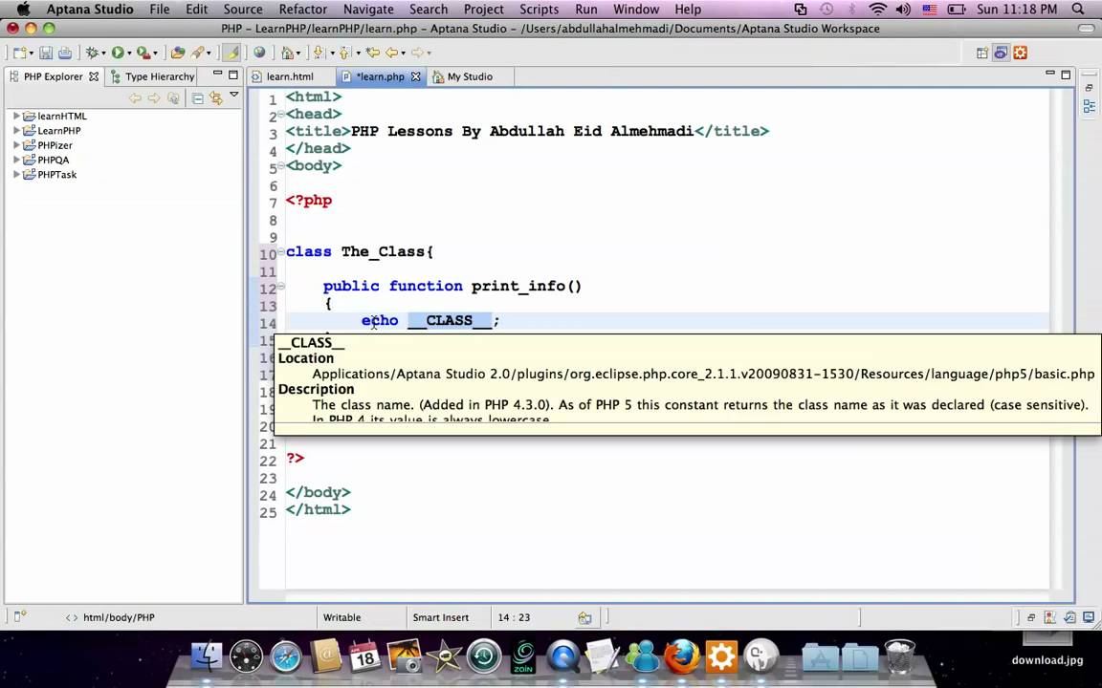1102x688 pixels.
Task: Click the Print toolbar icon
Action: pos(65,53)
